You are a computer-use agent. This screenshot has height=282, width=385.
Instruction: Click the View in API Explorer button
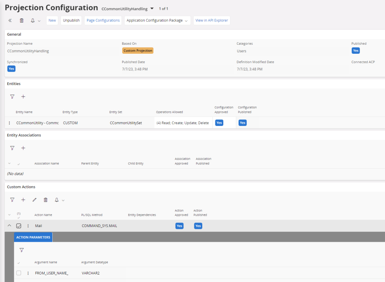(212, 21)
